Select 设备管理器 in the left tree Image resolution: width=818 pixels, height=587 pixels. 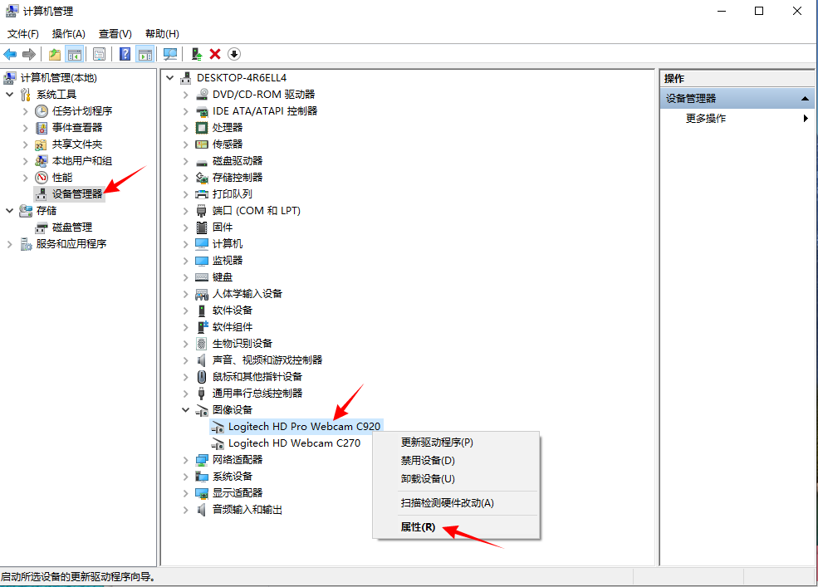pyautogui.click(x=77, y=194)
